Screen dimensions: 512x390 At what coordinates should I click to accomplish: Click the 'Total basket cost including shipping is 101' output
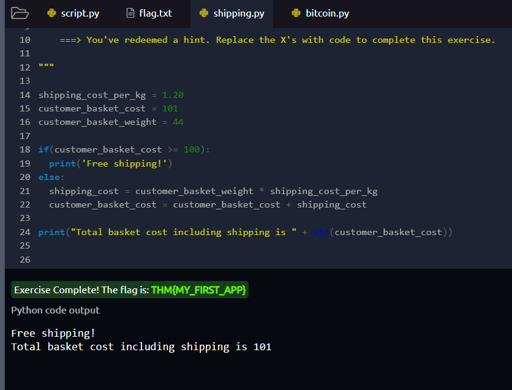[141, 347]
